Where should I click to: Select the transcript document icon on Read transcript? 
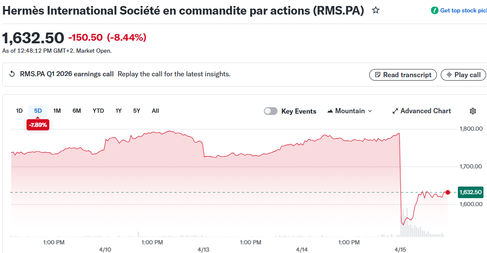pyautogui.click(x=378, y=75)
